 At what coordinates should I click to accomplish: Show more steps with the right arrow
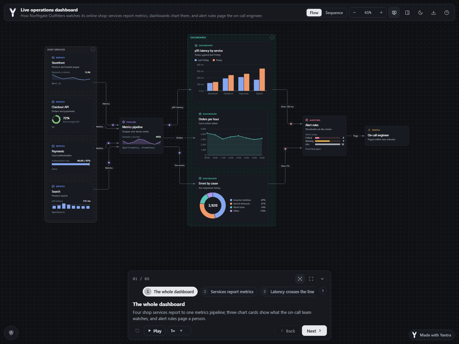click(x=323, y=291)
